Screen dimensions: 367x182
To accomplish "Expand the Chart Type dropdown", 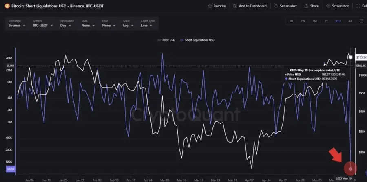I will [x=148, y=26].
